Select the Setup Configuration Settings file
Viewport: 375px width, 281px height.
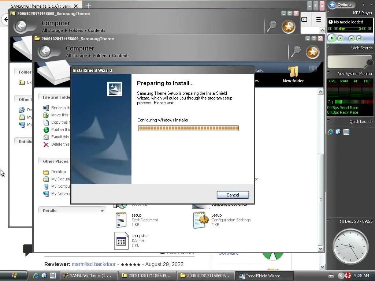click(x=222, y=220)
